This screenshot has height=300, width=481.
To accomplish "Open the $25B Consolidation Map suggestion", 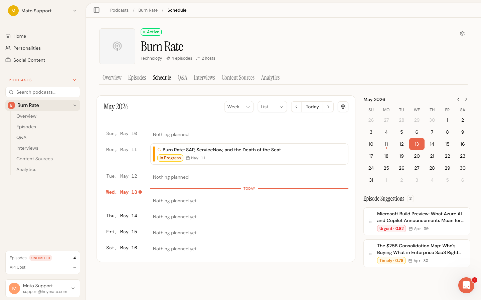I will 417,253.
